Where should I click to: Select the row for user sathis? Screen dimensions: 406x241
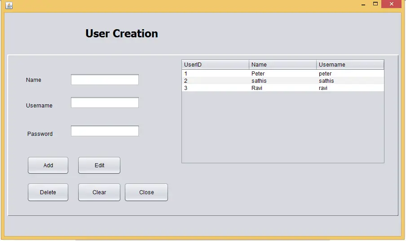pyautogui.click(x=283, y=81)
